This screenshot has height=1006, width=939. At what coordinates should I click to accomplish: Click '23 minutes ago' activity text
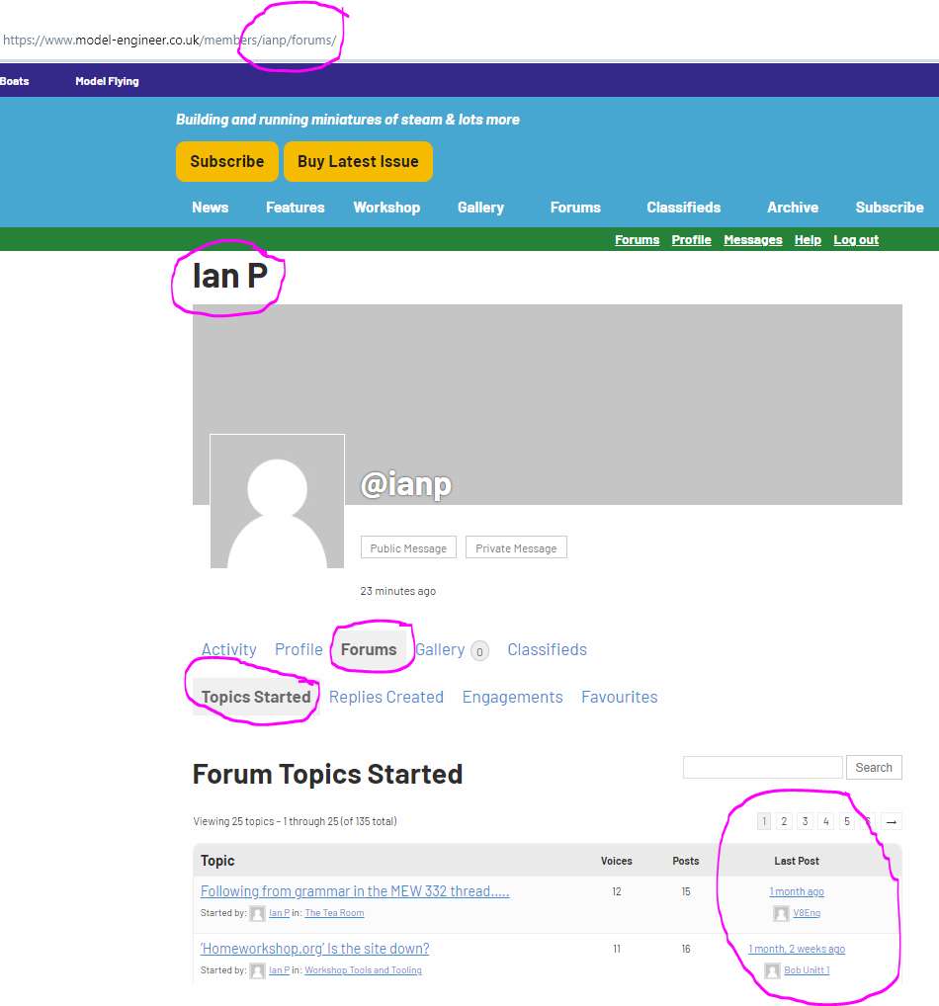398,591
